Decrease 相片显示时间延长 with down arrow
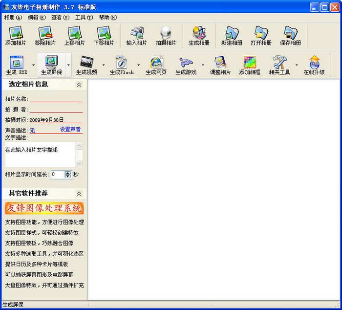 click(x=68, y=177)
